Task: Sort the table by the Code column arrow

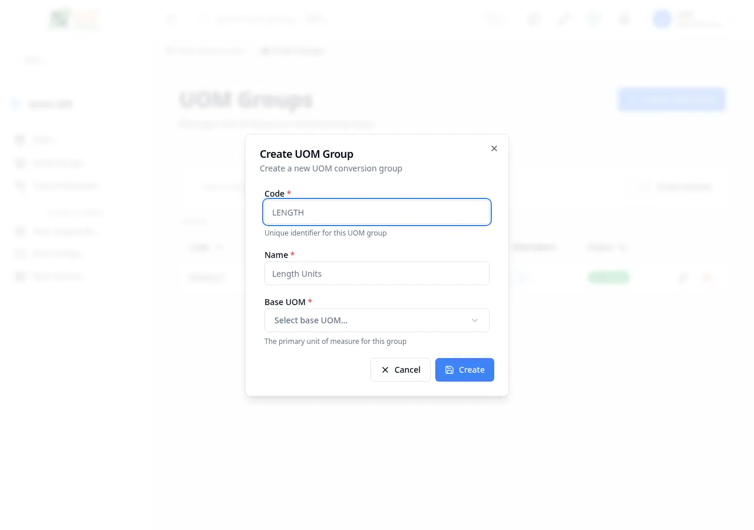Action: (219, 247)
